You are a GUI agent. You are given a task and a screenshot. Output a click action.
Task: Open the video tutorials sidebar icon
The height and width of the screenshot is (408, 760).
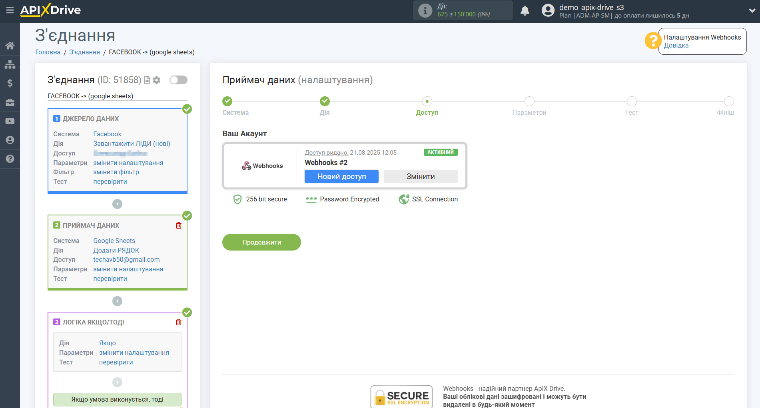(10, 121)
